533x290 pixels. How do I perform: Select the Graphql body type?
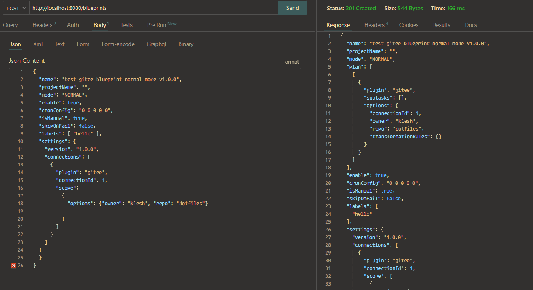pos(156,44)
